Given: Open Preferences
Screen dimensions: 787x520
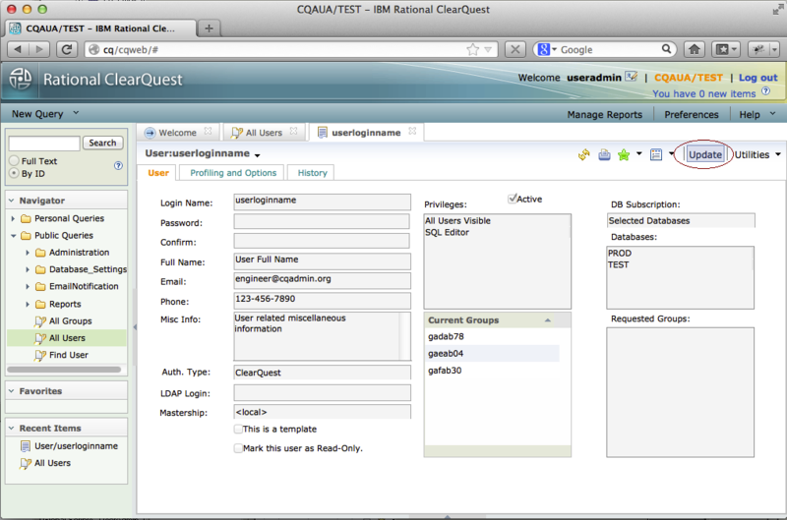Looking at the screenshot, I should (x=692, y=114).
